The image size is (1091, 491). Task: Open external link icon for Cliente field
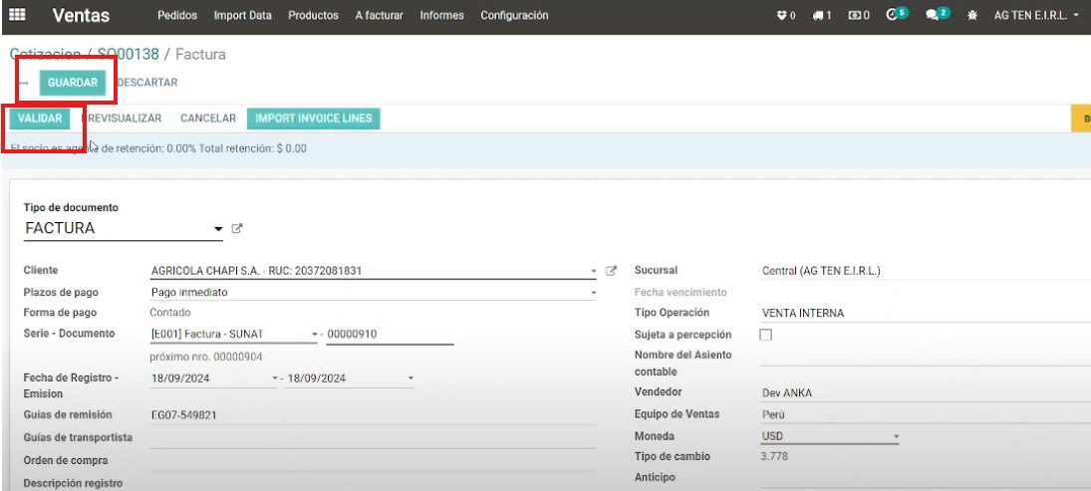point(612,271)
